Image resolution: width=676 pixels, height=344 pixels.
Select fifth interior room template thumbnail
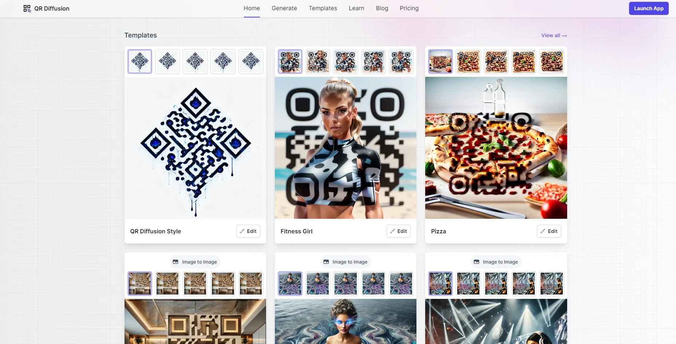pos(251,284)
